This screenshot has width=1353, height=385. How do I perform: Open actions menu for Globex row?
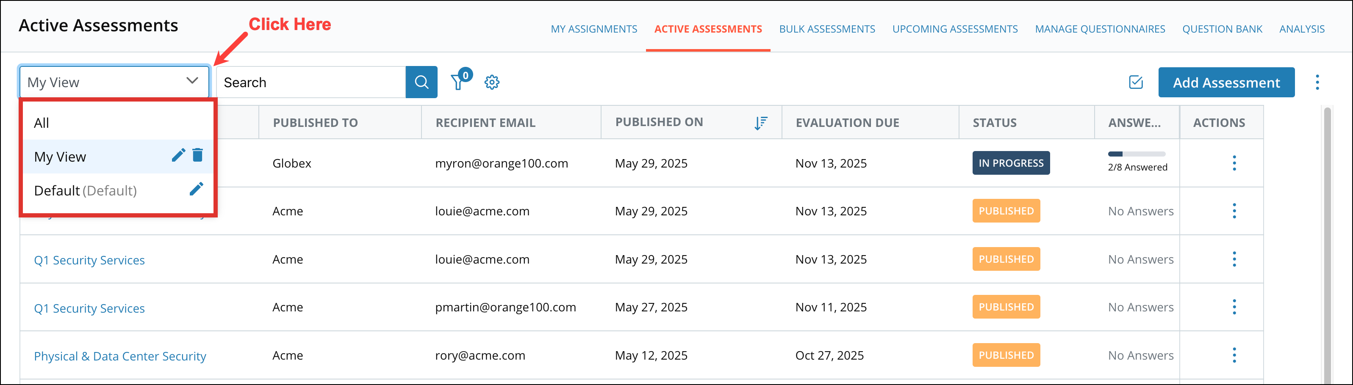[x=1234, y=163]
